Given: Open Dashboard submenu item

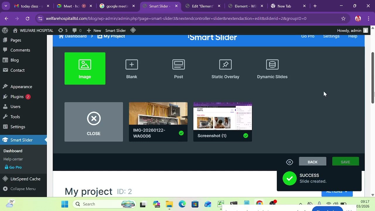Looking at the screenshot, I should 13,151.
